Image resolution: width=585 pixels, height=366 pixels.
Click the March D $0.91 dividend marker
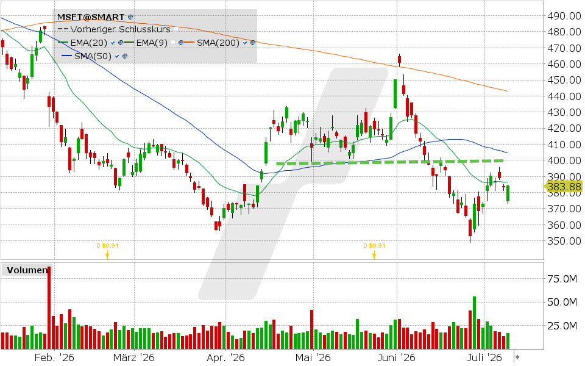[107, 250]
